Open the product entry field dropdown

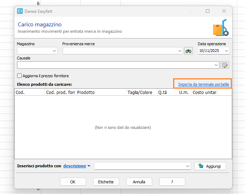click(x=188, y=166)
